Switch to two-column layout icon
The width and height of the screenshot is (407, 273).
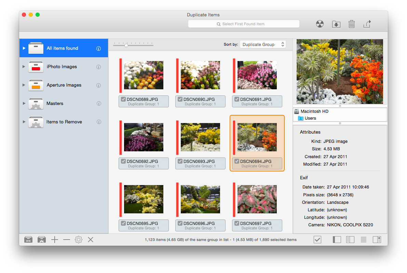click(350, 240)
